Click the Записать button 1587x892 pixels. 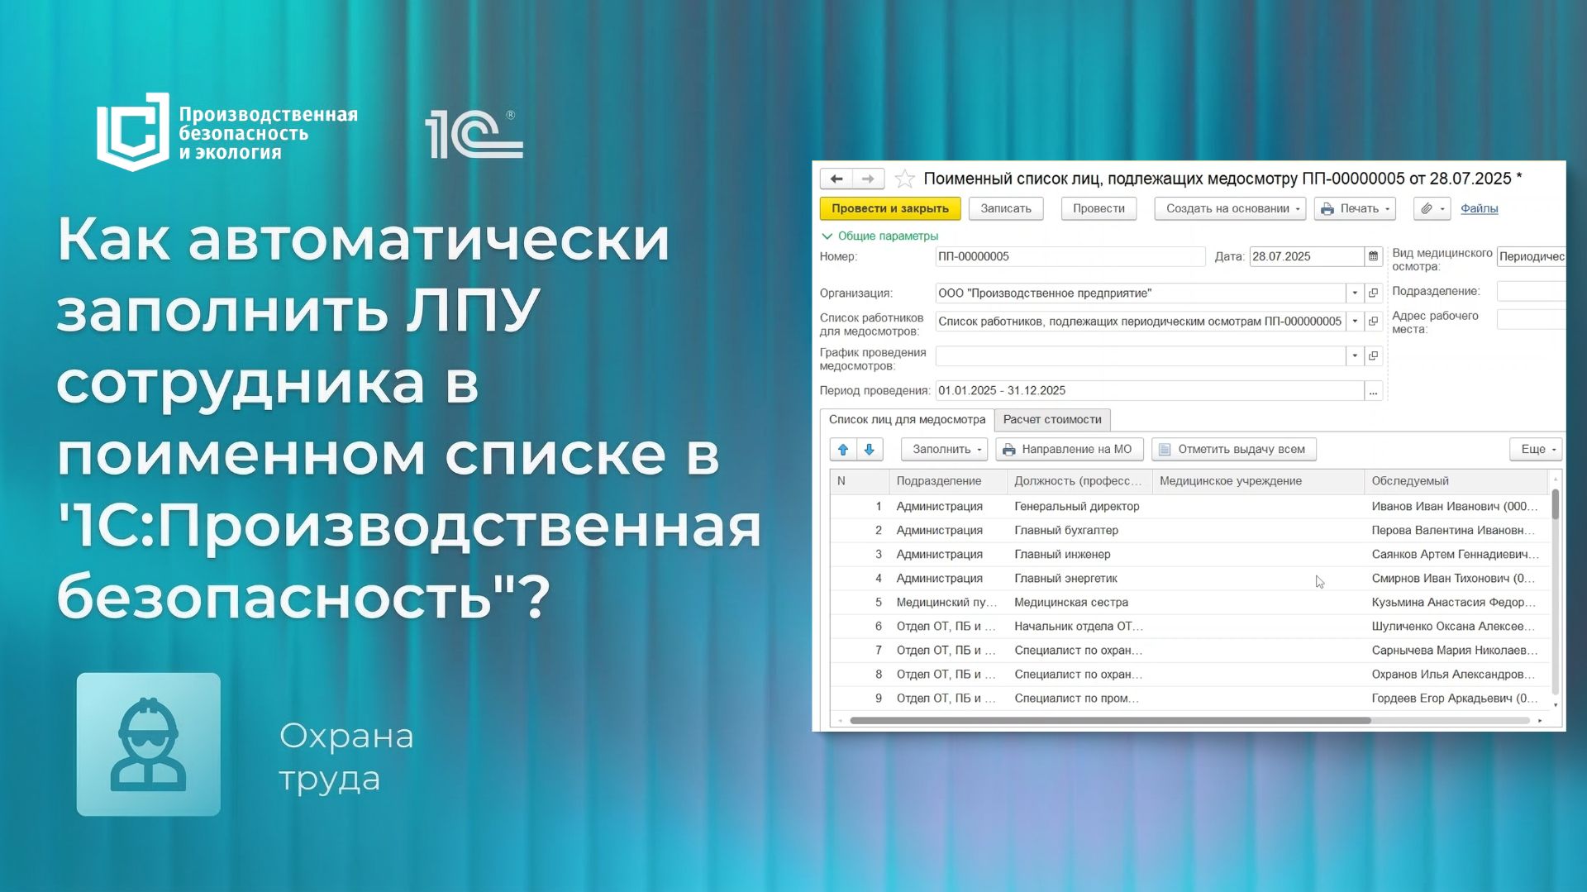(1006, 208)
